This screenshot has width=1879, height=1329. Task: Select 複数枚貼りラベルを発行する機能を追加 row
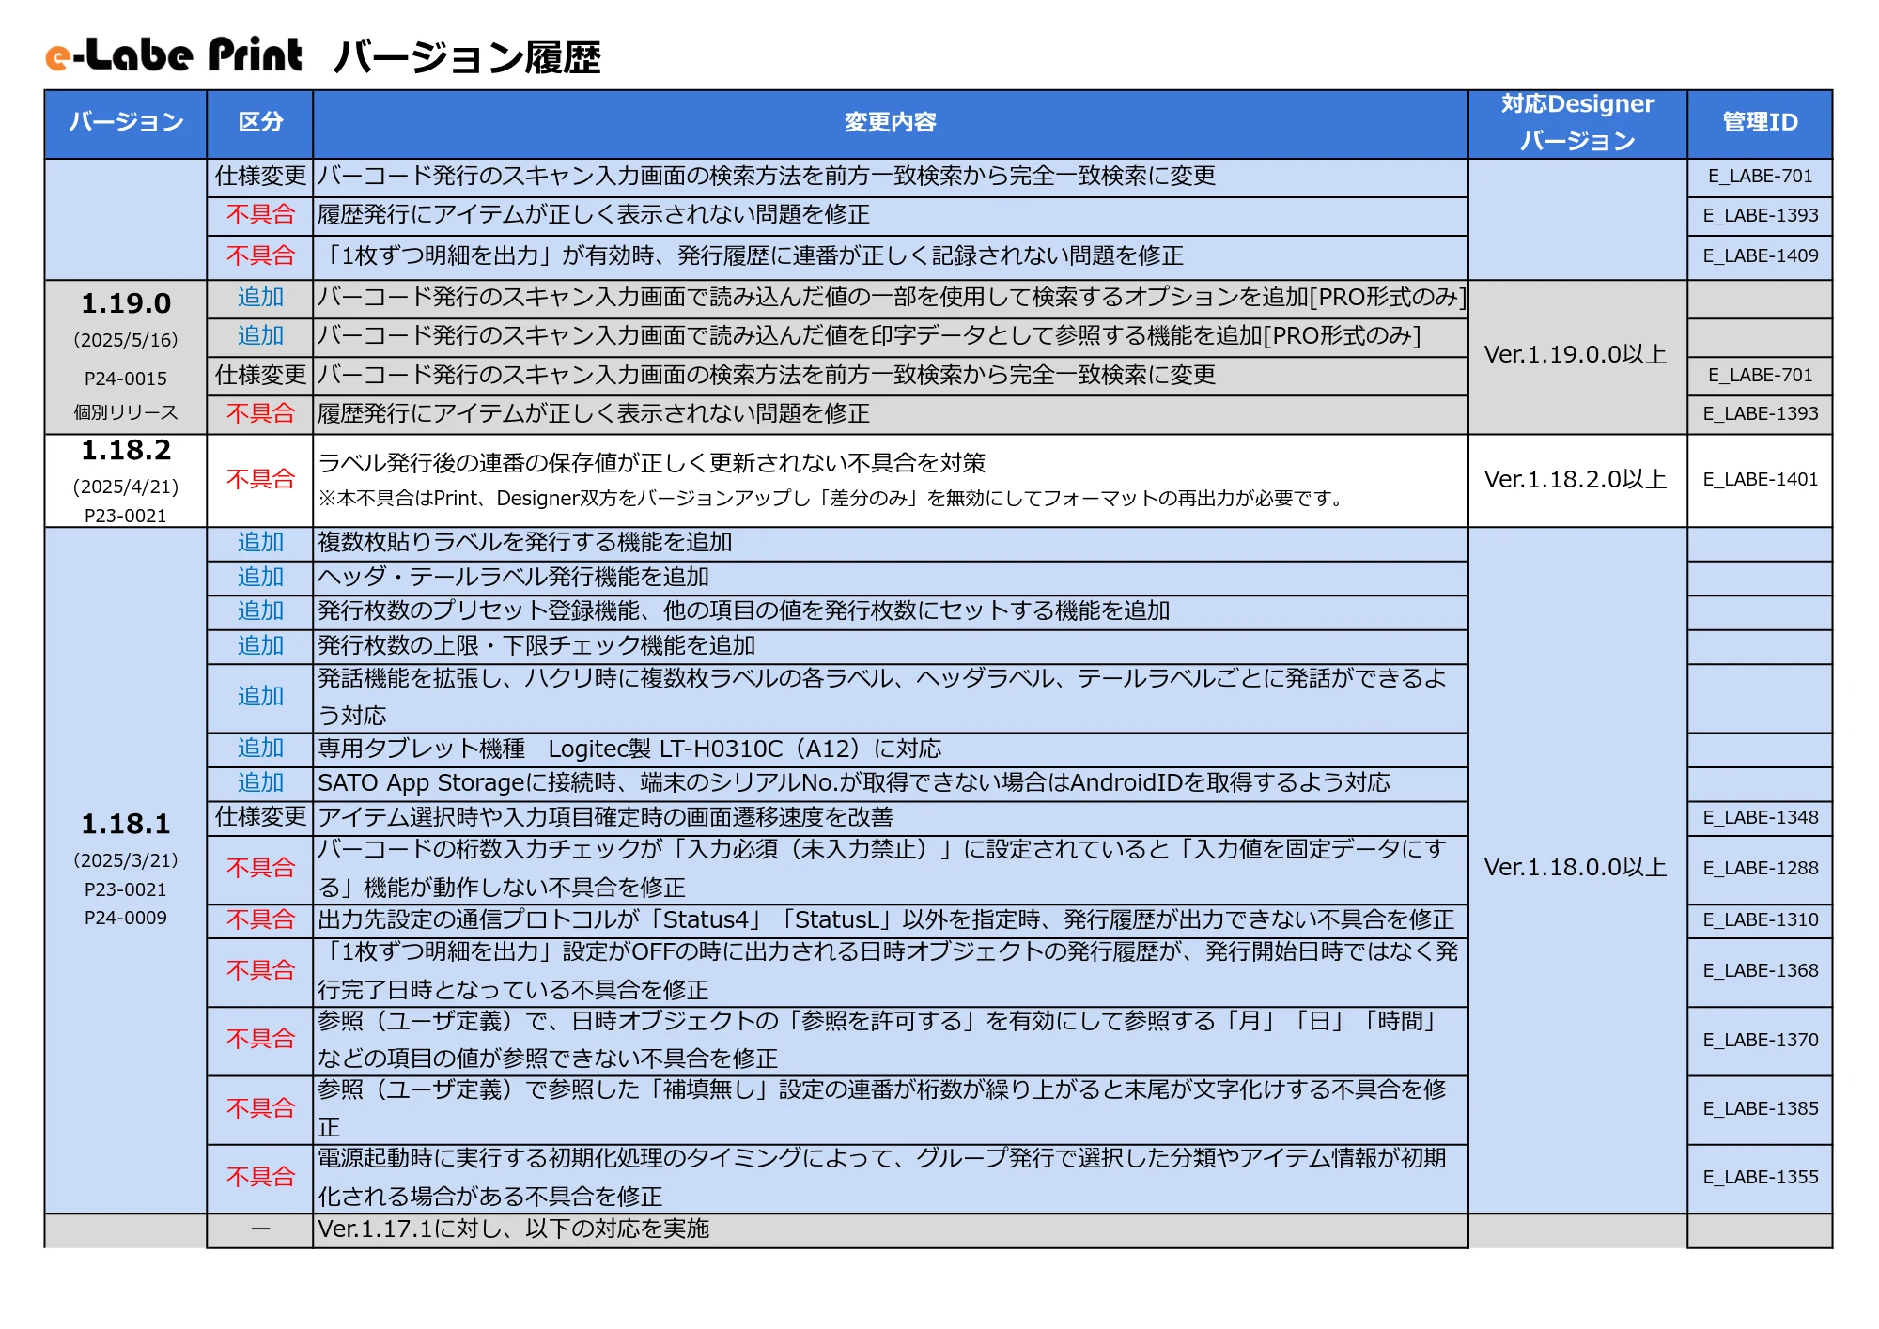[x=890, y=544]
